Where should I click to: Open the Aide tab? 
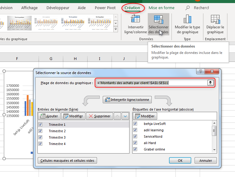82,8
